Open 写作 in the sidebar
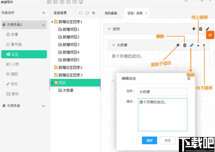The image size is (215, 152). click(x=12, y=84)
